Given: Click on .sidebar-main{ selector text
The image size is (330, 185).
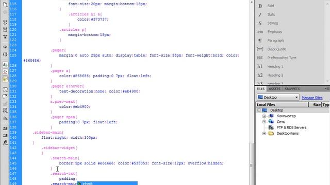Looking at the screenshot, I should click(x=48, y=133).
